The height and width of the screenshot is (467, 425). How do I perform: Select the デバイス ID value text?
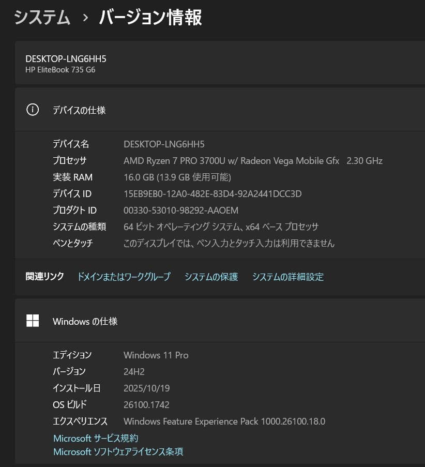coord(212,193)
